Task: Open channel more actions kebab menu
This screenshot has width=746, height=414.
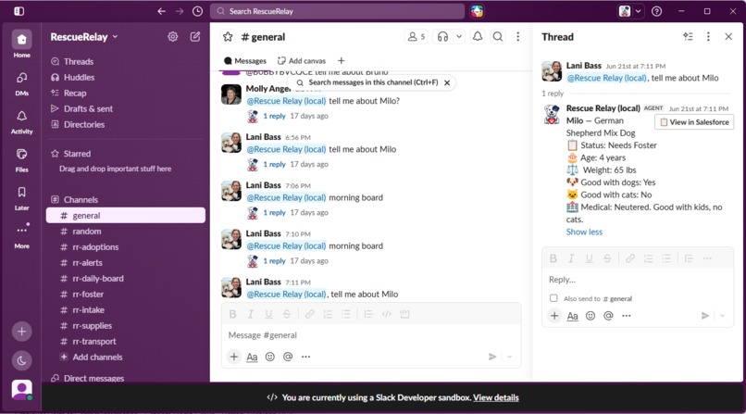Action: [x=517, y=37]
